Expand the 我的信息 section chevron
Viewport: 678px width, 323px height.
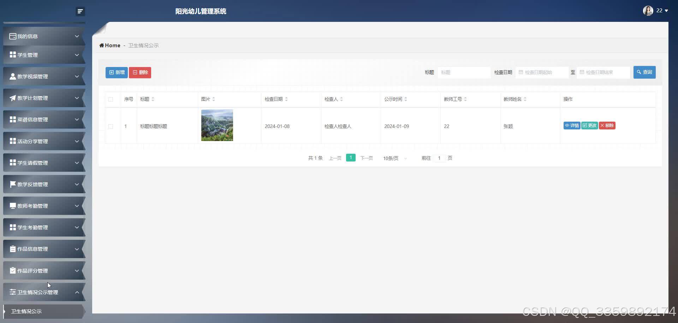point(77,36)
